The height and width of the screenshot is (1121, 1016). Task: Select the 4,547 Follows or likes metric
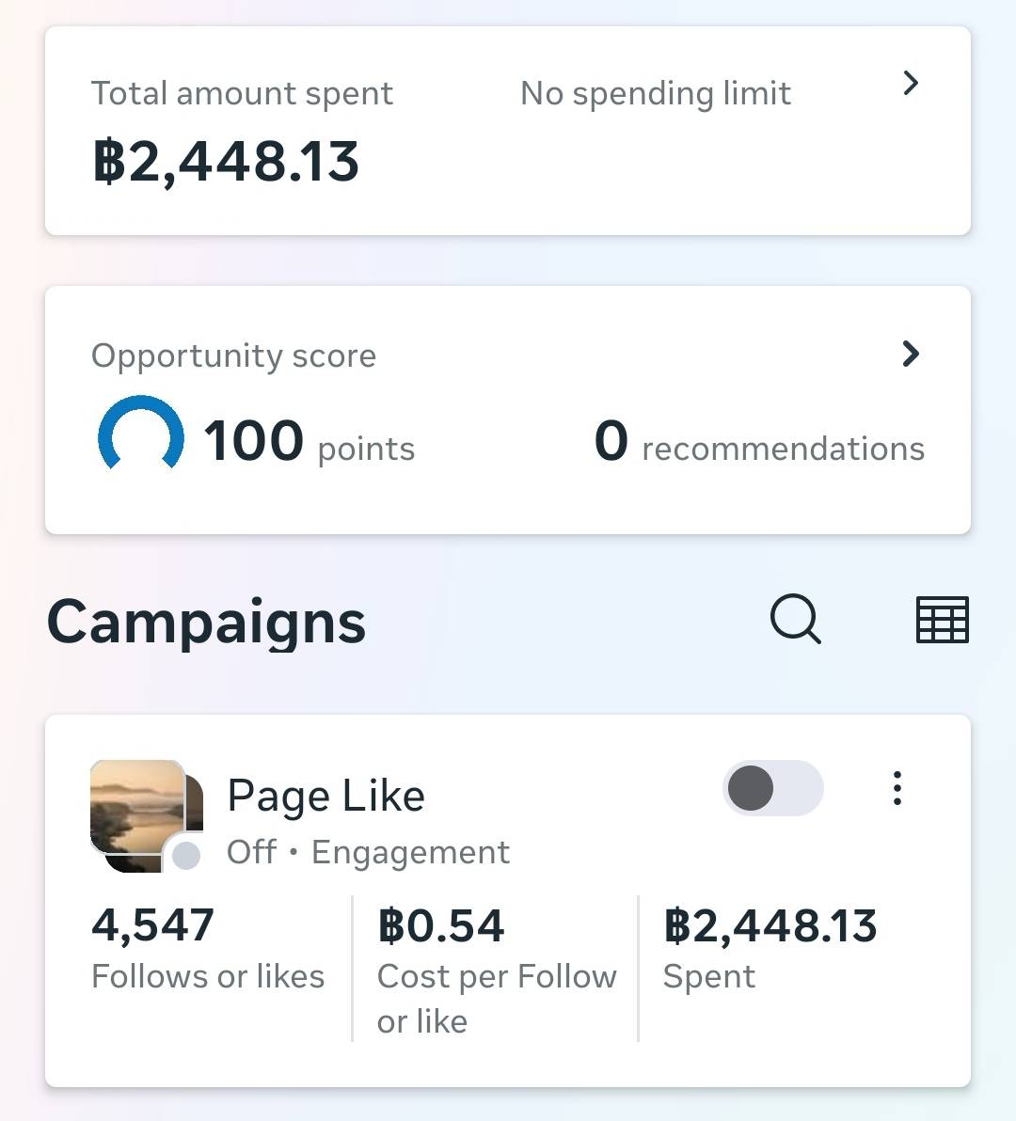(x=207, y=950)
